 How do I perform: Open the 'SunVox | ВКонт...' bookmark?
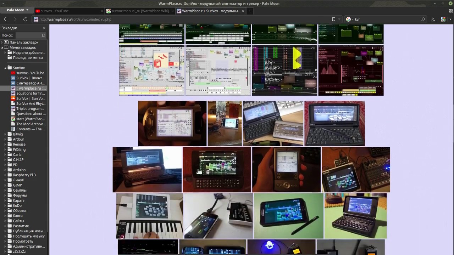point(28,78)
